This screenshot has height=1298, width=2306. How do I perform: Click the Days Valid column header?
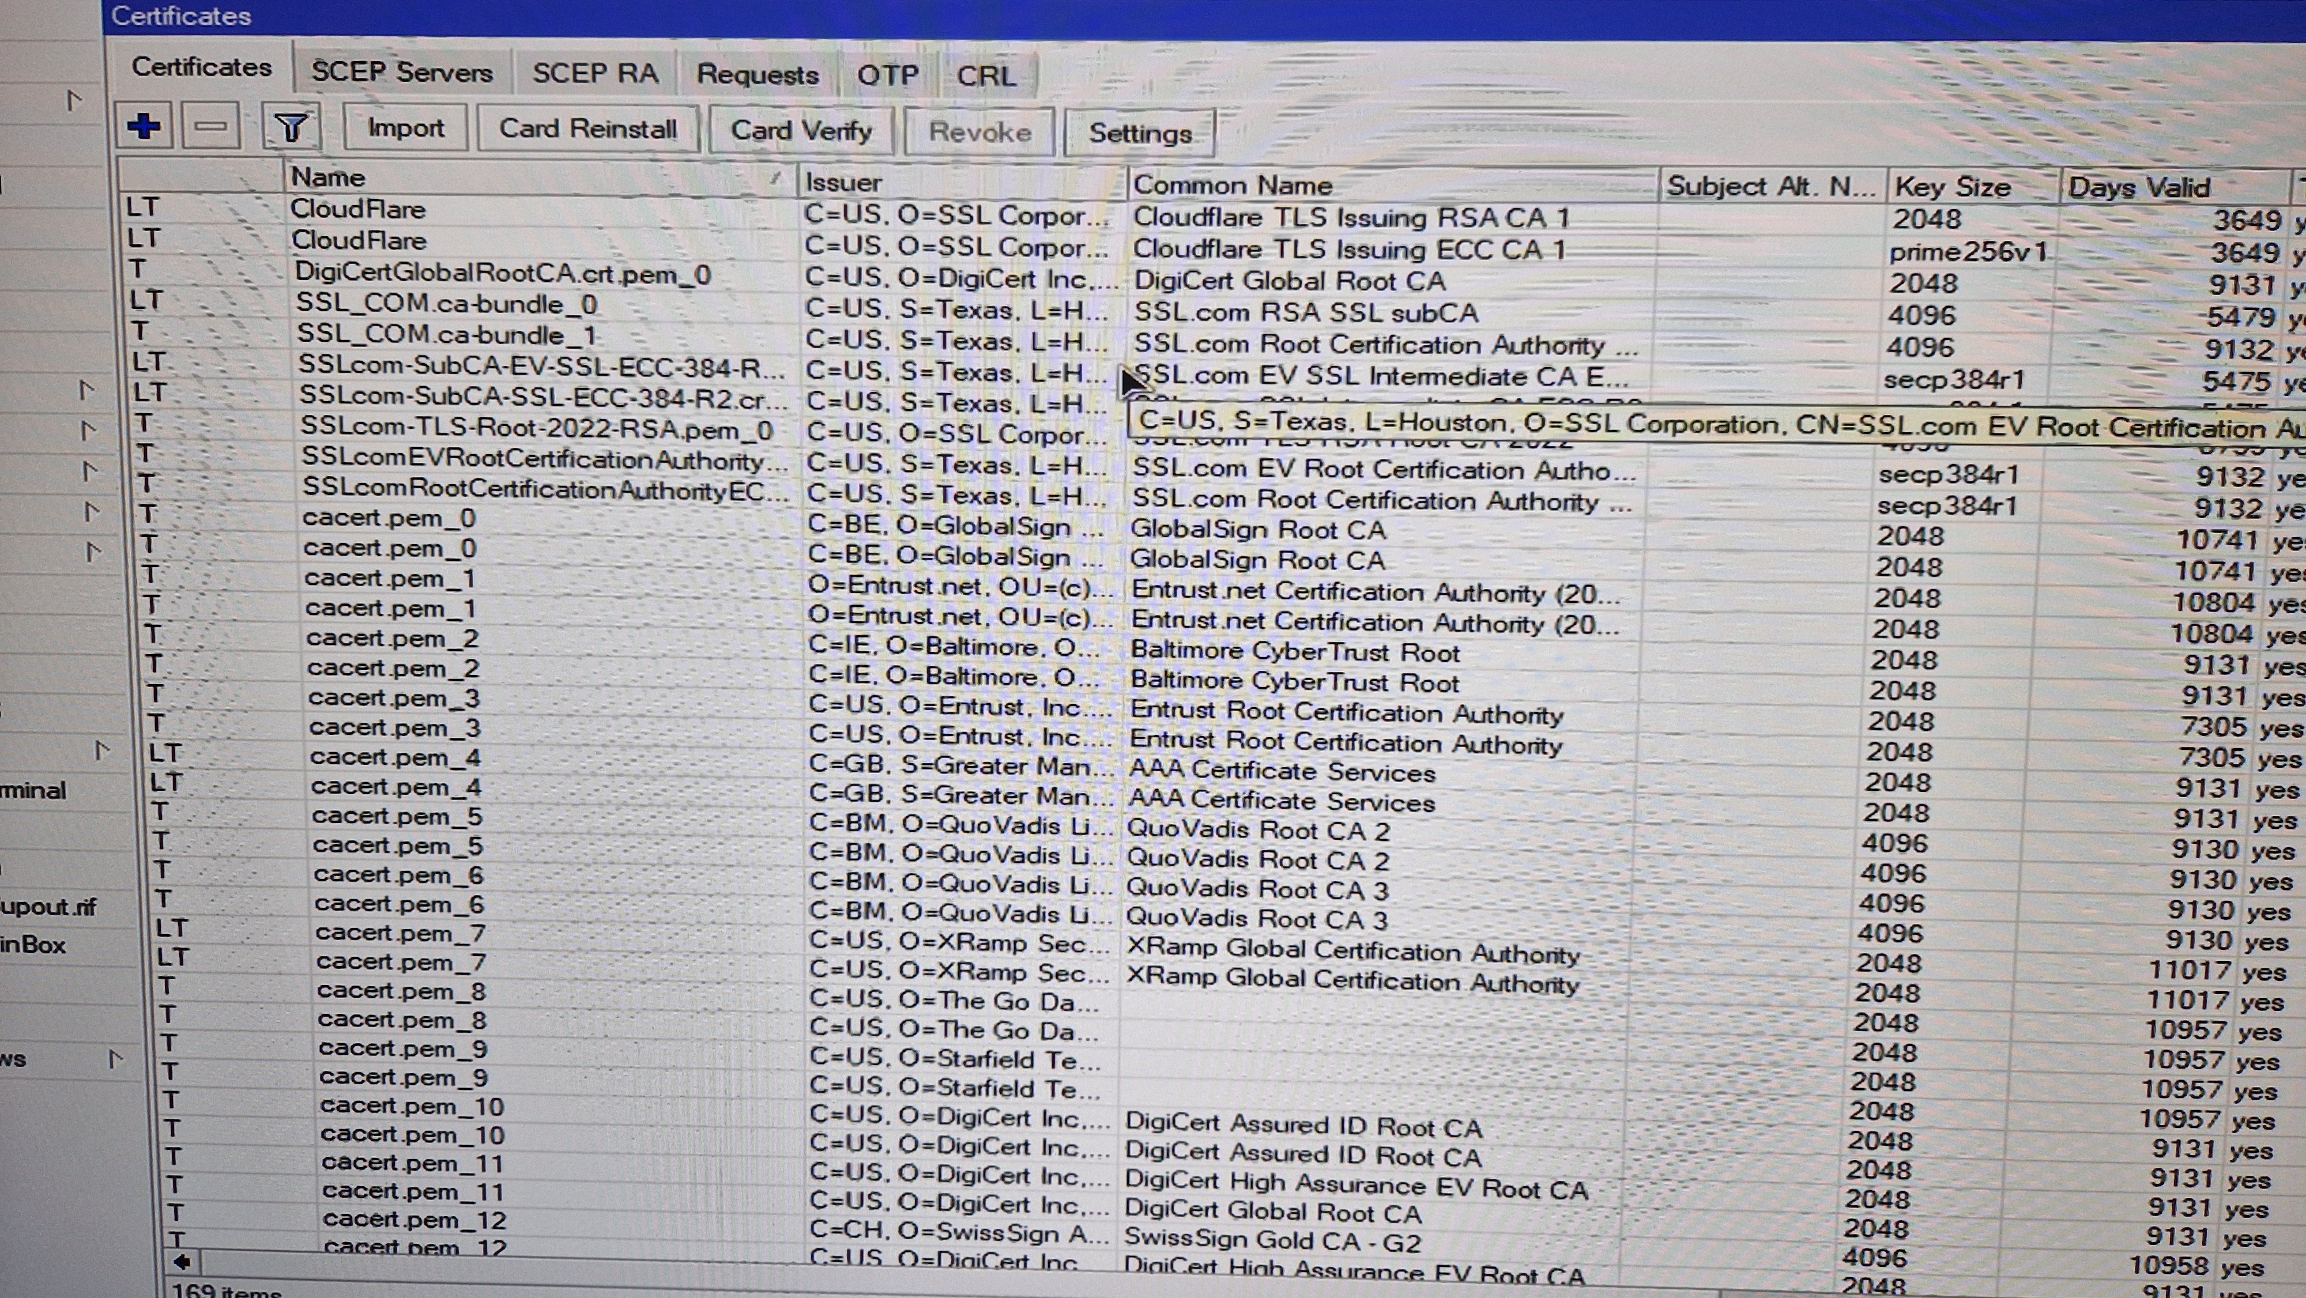[2139, 188]
